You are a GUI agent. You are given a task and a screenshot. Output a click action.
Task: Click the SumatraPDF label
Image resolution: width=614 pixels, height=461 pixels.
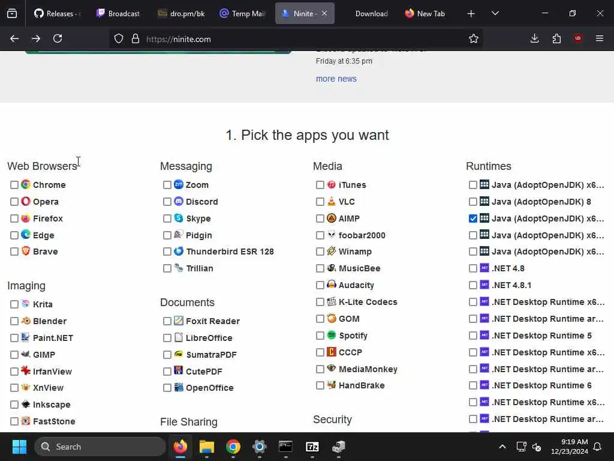click(x=212, y=354)
